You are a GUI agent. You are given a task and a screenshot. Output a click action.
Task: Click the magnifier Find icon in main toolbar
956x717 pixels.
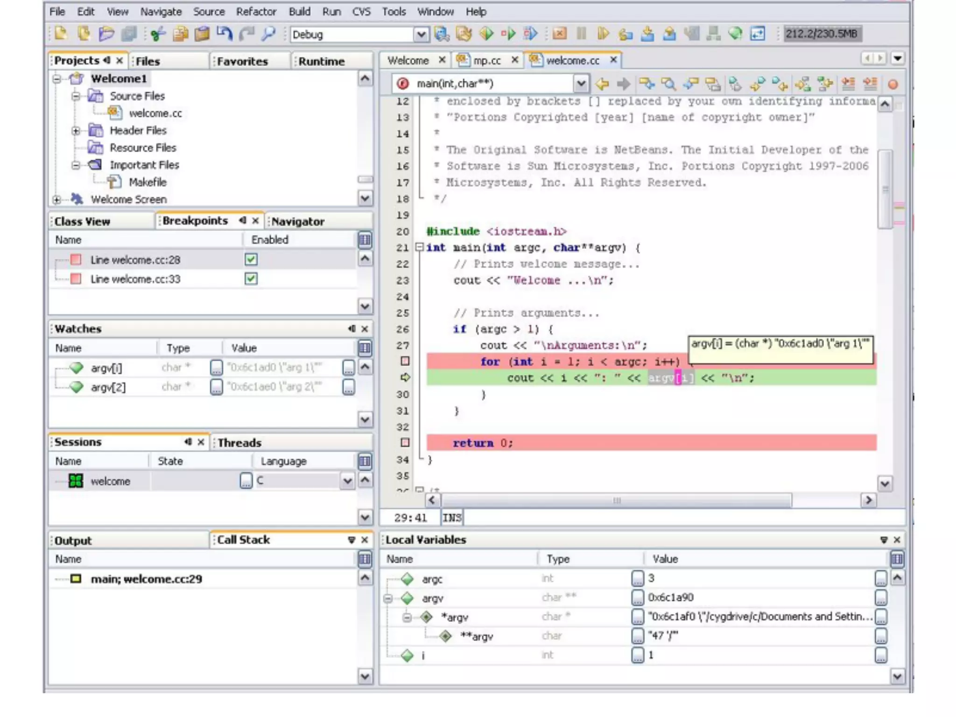pyautogui.click(x=268, y=34)
